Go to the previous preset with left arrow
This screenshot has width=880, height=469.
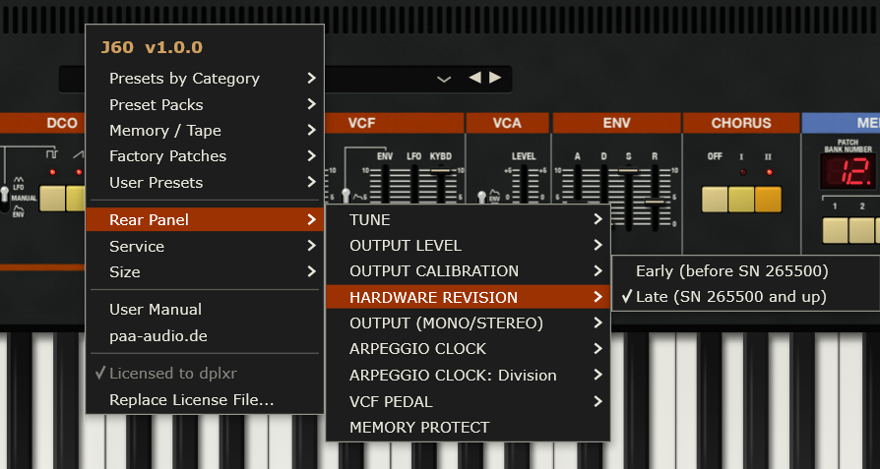[474, 78]
